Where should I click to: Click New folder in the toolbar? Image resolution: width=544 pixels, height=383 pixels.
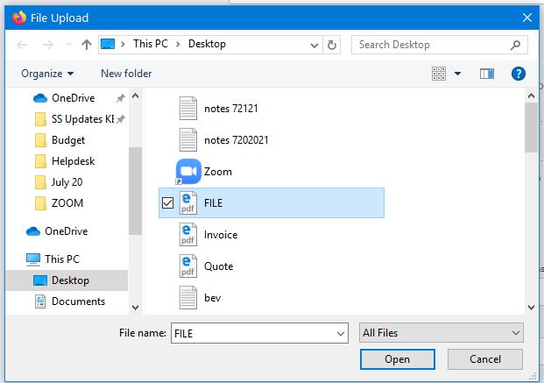click(126, 74)
